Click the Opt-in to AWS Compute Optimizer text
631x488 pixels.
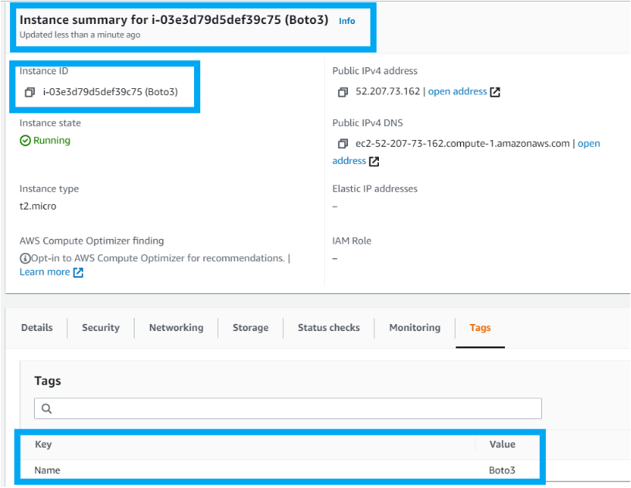(x=158, y=258)
